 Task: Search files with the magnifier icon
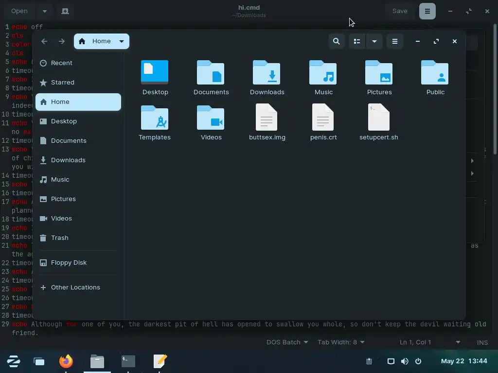tap(337, 41)
